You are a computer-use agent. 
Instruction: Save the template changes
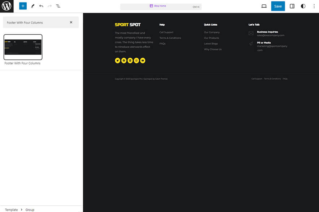point(278,6)
